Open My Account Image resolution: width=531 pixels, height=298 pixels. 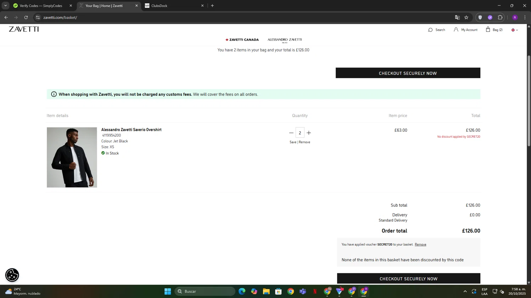[x=466, y=30]
